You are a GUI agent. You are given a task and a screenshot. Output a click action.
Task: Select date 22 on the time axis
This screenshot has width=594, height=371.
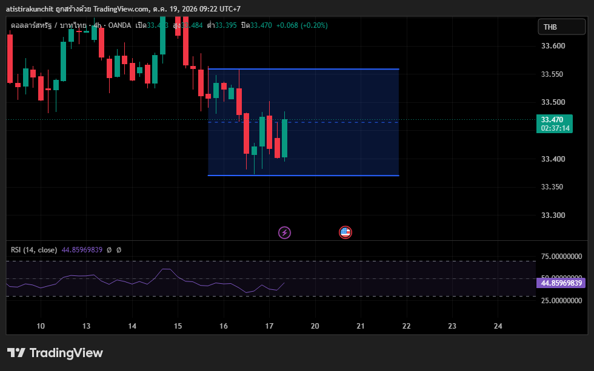tap(407, 326)
